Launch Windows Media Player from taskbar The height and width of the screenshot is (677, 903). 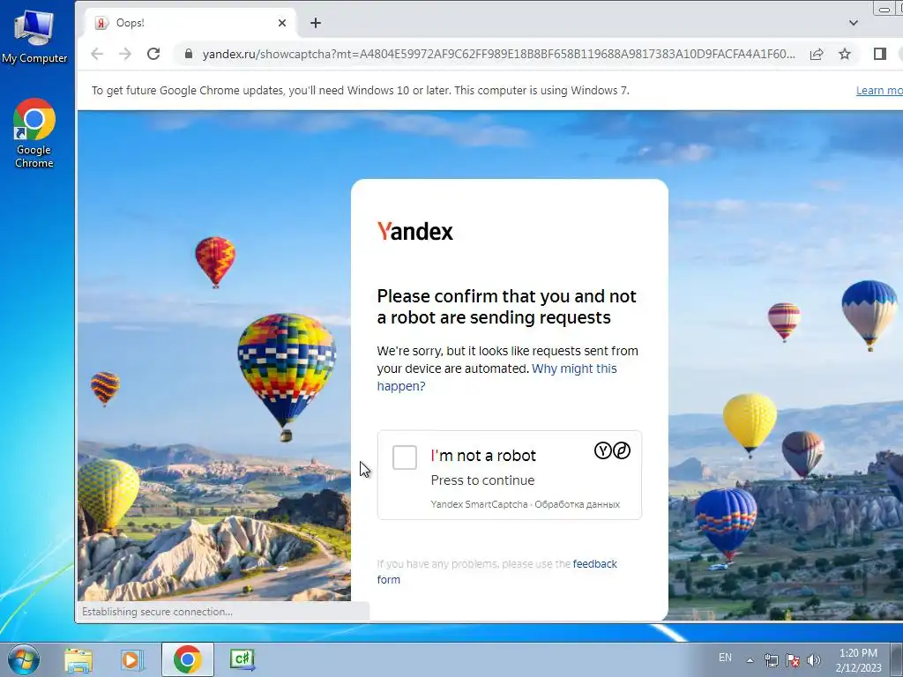click(132, 659)
